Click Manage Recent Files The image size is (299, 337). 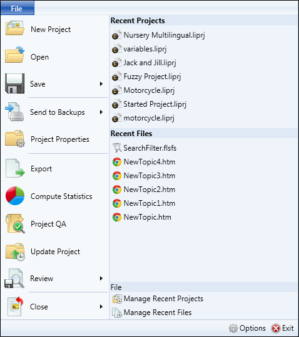152,313
